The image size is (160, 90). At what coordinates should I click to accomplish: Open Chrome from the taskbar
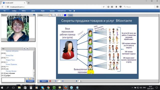click(x=48, y=88)
